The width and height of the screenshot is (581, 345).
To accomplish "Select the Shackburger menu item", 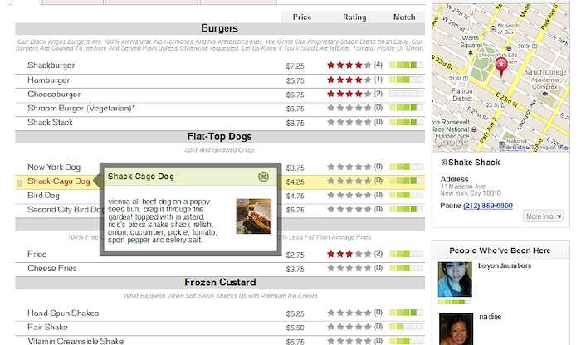I will pos(51,66).
